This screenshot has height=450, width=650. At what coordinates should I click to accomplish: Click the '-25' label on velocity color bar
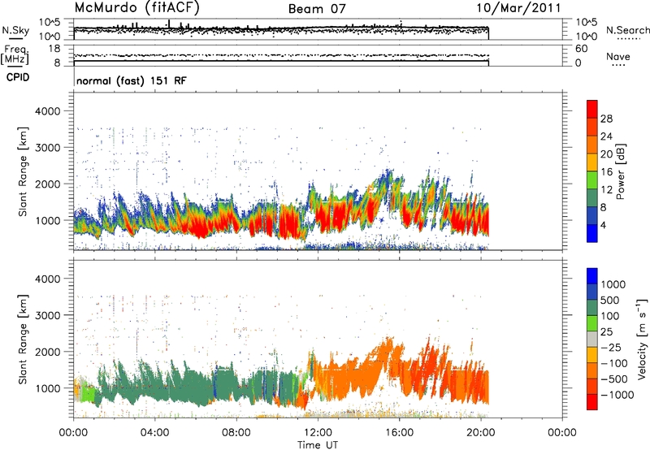[x=611, y=348]
